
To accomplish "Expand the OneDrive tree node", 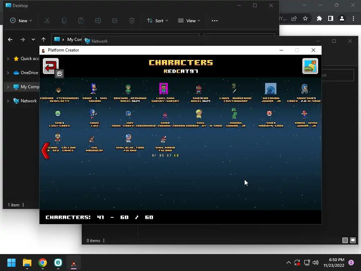I will pos(8,73).
